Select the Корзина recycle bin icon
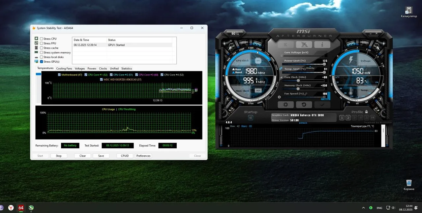This screenshot has height=213, width=422. [x=409, y=185]
